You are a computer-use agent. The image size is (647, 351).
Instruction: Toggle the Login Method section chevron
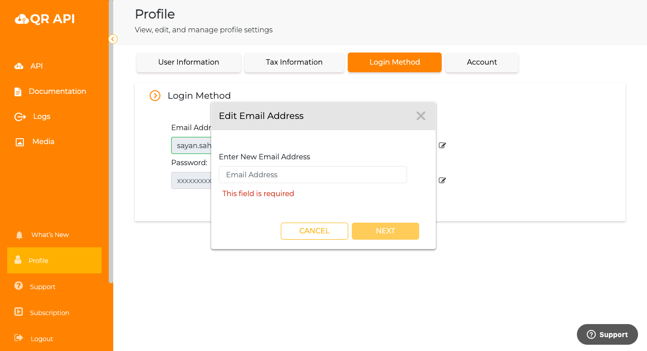(x=155, y=96)
